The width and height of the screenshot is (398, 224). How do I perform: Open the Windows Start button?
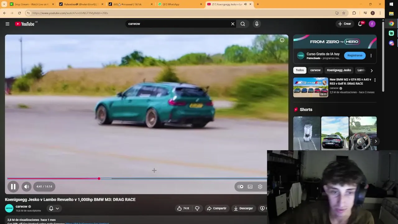click(x=391, y=4)
